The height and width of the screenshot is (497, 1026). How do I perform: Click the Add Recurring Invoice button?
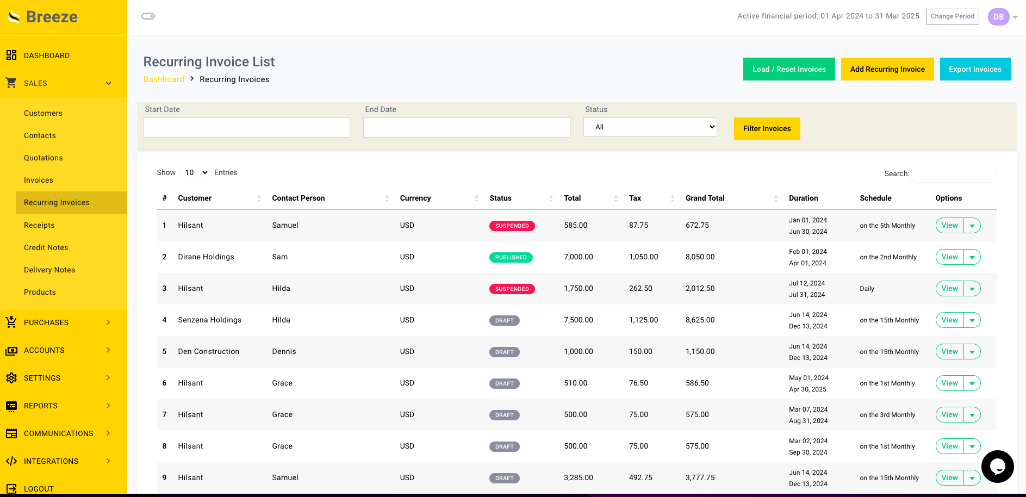click(887, 69)
